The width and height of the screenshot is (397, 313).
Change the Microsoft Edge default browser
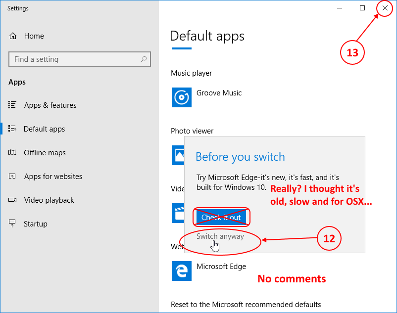209,271
